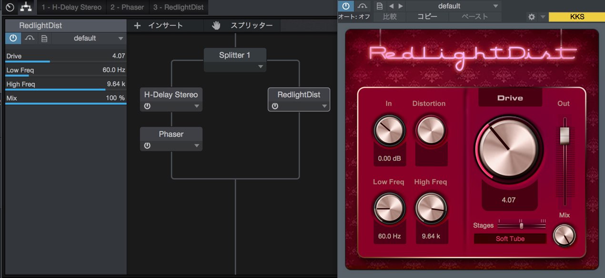Screen dimensions: 605x278
Task: Open preset file icon in left panel
Action: [x=44, y=38]
